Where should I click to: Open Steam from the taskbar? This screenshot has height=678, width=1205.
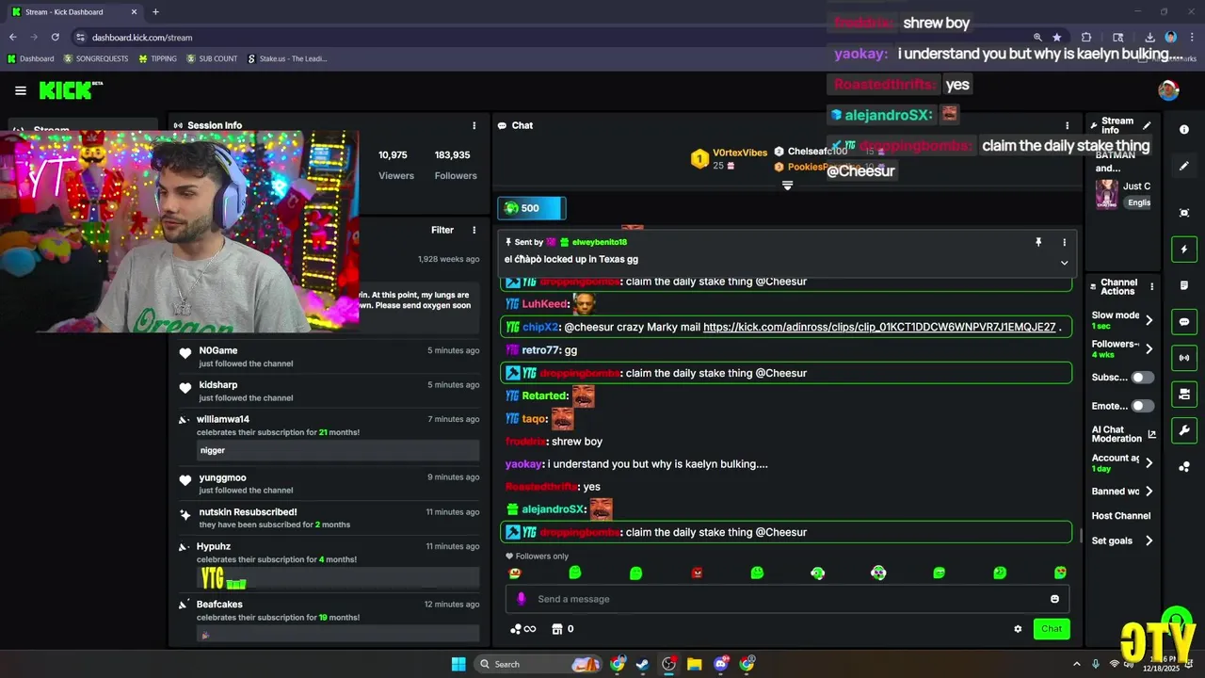(642, 664)
